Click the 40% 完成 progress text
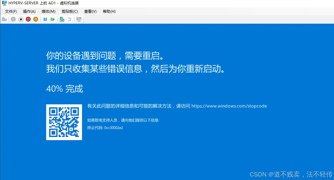 point(65,88)
